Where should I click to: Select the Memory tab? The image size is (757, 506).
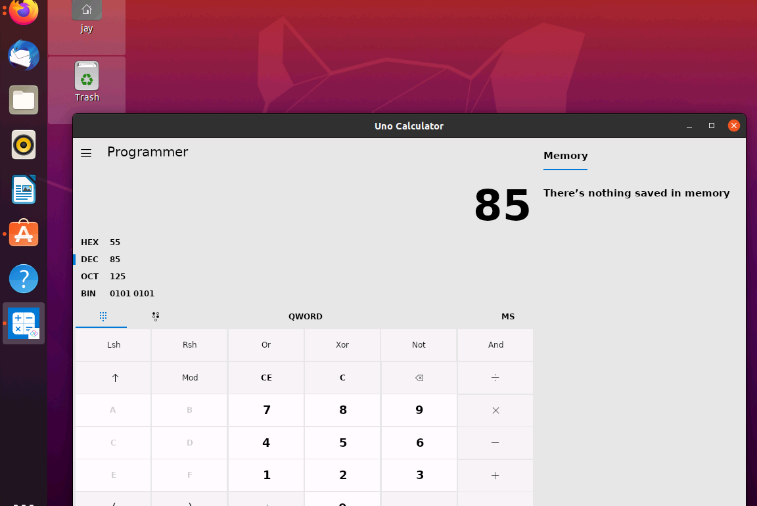pyautogui.click(x=565, y=156)
